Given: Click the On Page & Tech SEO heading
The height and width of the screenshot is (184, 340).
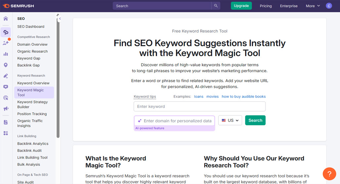Looking at the screenshot, I should (x=32, y=175).
